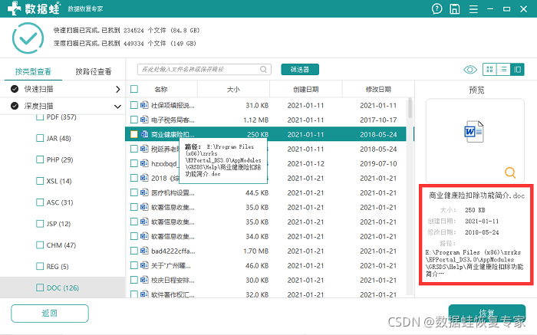537x335 pixels.
Task: Click the 44.5 KB size cell
Action: click(x=257, y=192)
